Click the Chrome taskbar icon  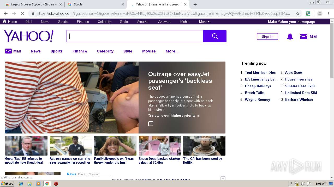(x=47, y=184)
